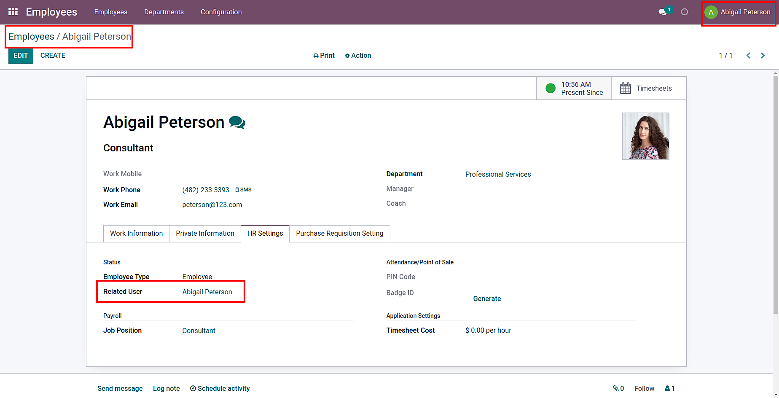The image size is (779, 398).
Task: Open the Purchase Requisition Setting tab
Action: click(340, 234)
